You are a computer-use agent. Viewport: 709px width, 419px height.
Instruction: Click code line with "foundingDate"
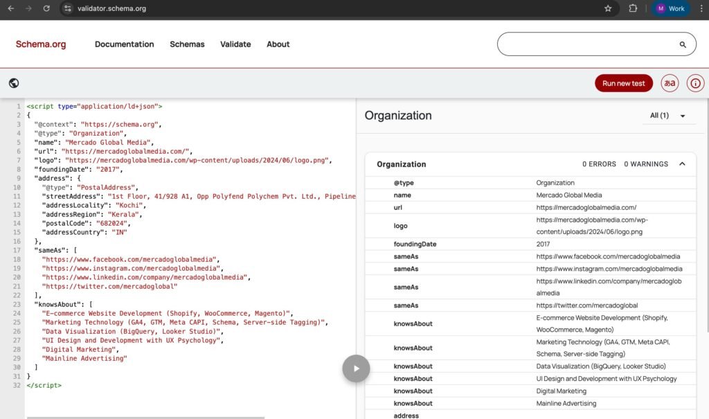[x=78, y=169]
